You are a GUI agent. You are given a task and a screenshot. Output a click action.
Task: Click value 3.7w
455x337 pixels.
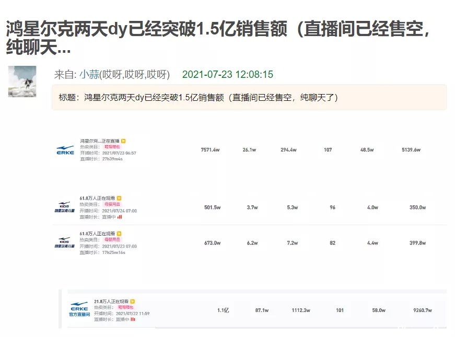coord(252,207)
